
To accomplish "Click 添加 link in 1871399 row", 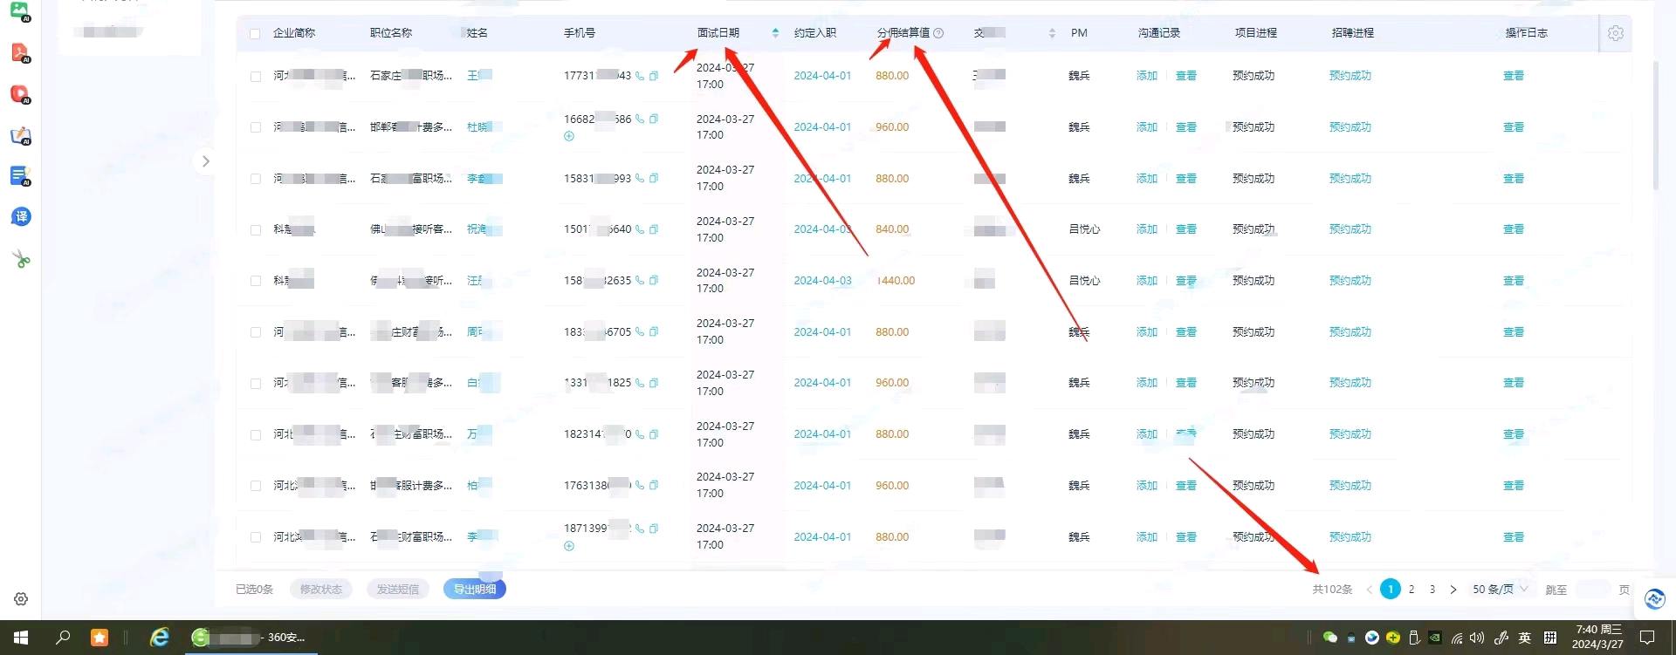I will pyautogui.click(x=1147, y=537).
